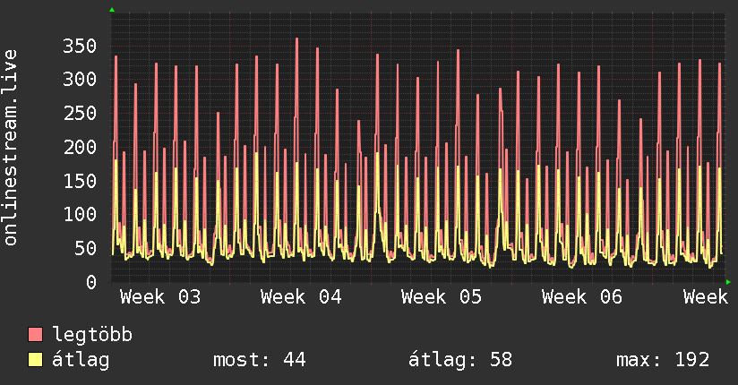Click the 250 y-axis tick label
Image resolution: width=738 pixels, height=385 pixels.
pos(80,113)
